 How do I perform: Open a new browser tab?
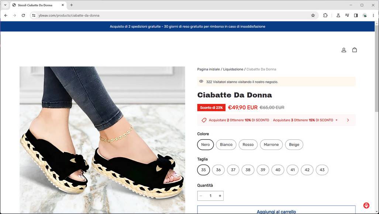[71, 5]
